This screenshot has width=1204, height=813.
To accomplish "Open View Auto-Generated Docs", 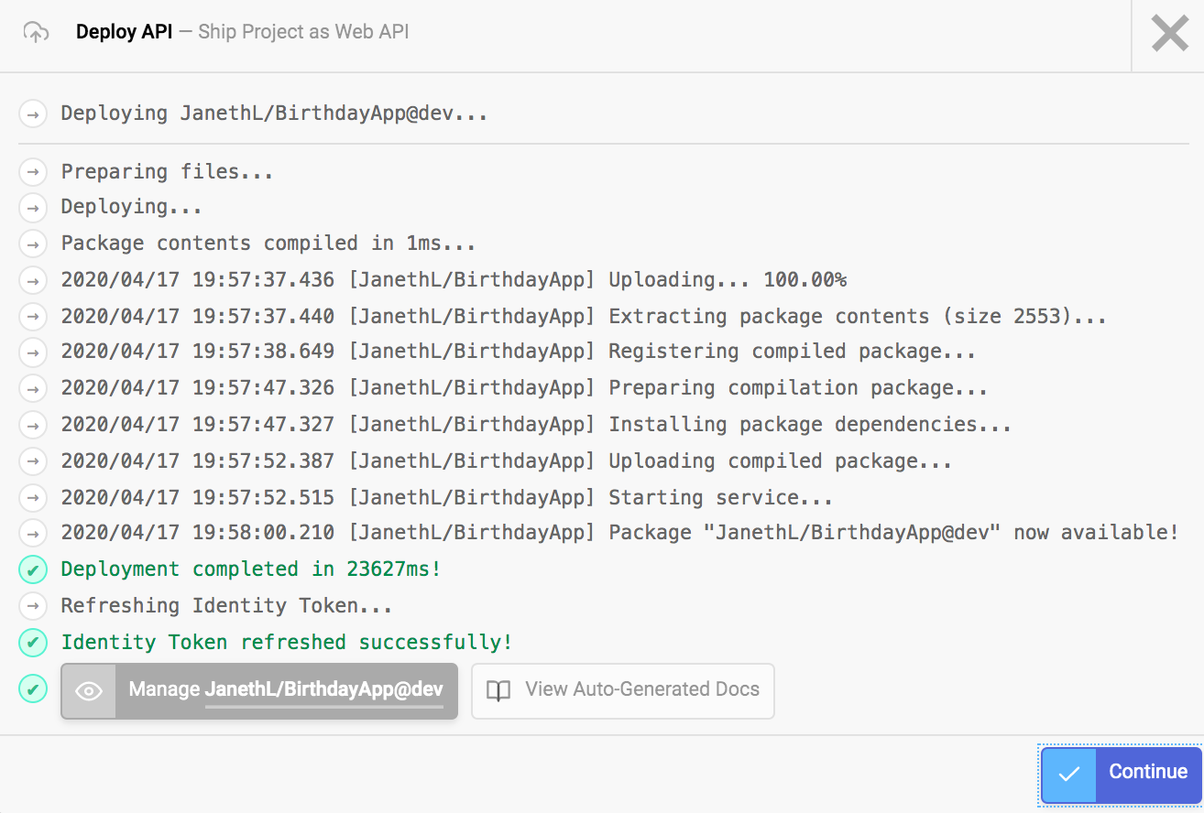I will (x=623, y=690).
